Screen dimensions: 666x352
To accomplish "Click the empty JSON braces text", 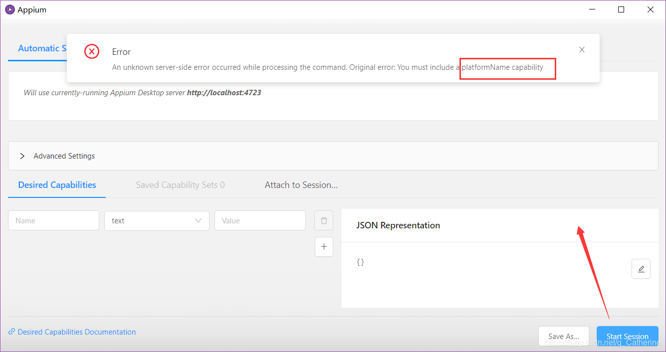I will (360, 262).
